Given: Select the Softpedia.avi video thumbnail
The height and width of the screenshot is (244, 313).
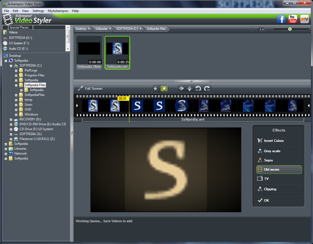Looking at the screenshot, I should point(117,53).
